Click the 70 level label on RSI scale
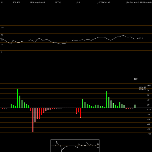This screenshot has height=152, width=152. (2, 35)
